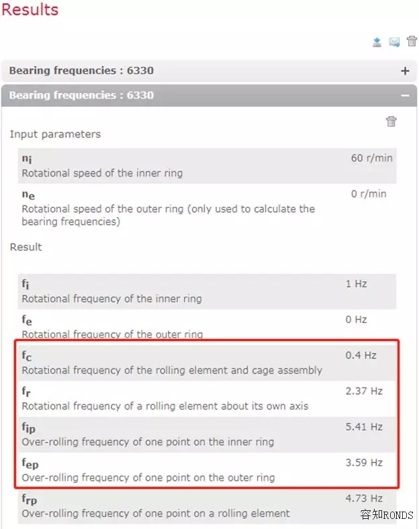
Task: Email the results via envelope icon
Action: 395,42
